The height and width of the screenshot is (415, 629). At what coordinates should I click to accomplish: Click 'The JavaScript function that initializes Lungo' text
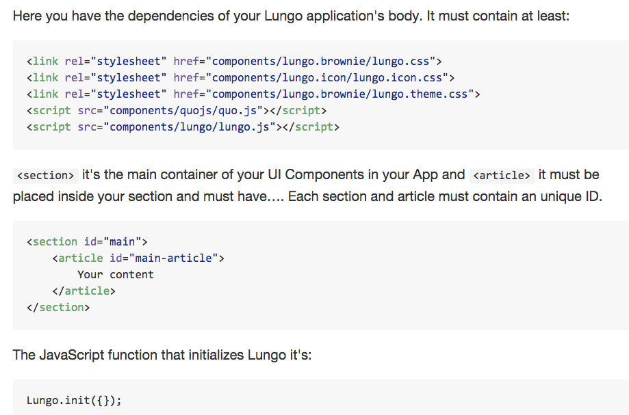pos(162,355)
